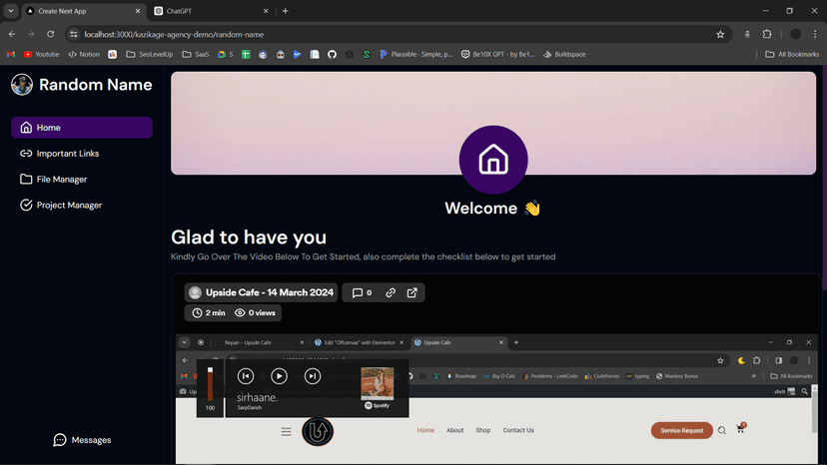Open video in new window icon
This screenshot has height=465, width=827.
coord(412,292)
